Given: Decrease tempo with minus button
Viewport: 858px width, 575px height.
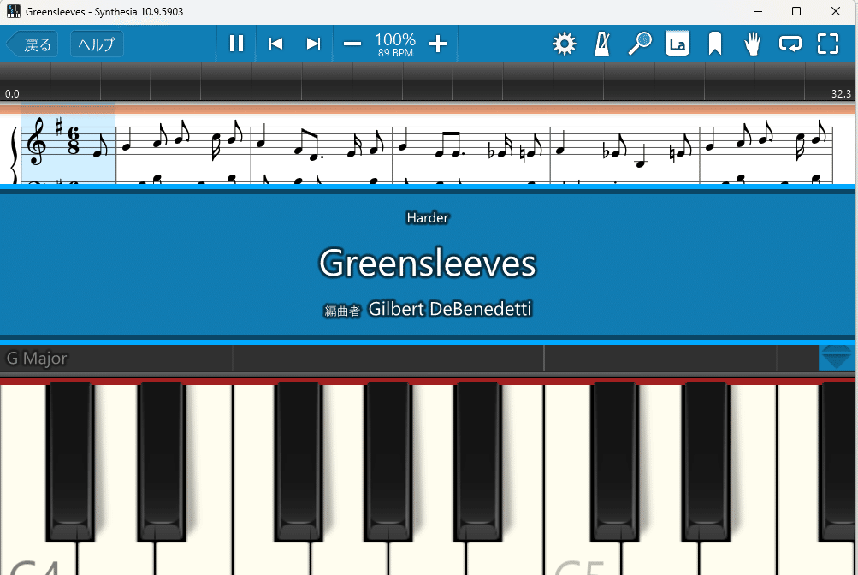Looking at the screenshot, I should (352, 44).
